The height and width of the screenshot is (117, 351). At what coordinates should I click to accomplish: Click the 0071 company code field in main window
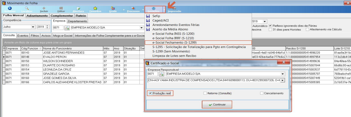[58, 28]
